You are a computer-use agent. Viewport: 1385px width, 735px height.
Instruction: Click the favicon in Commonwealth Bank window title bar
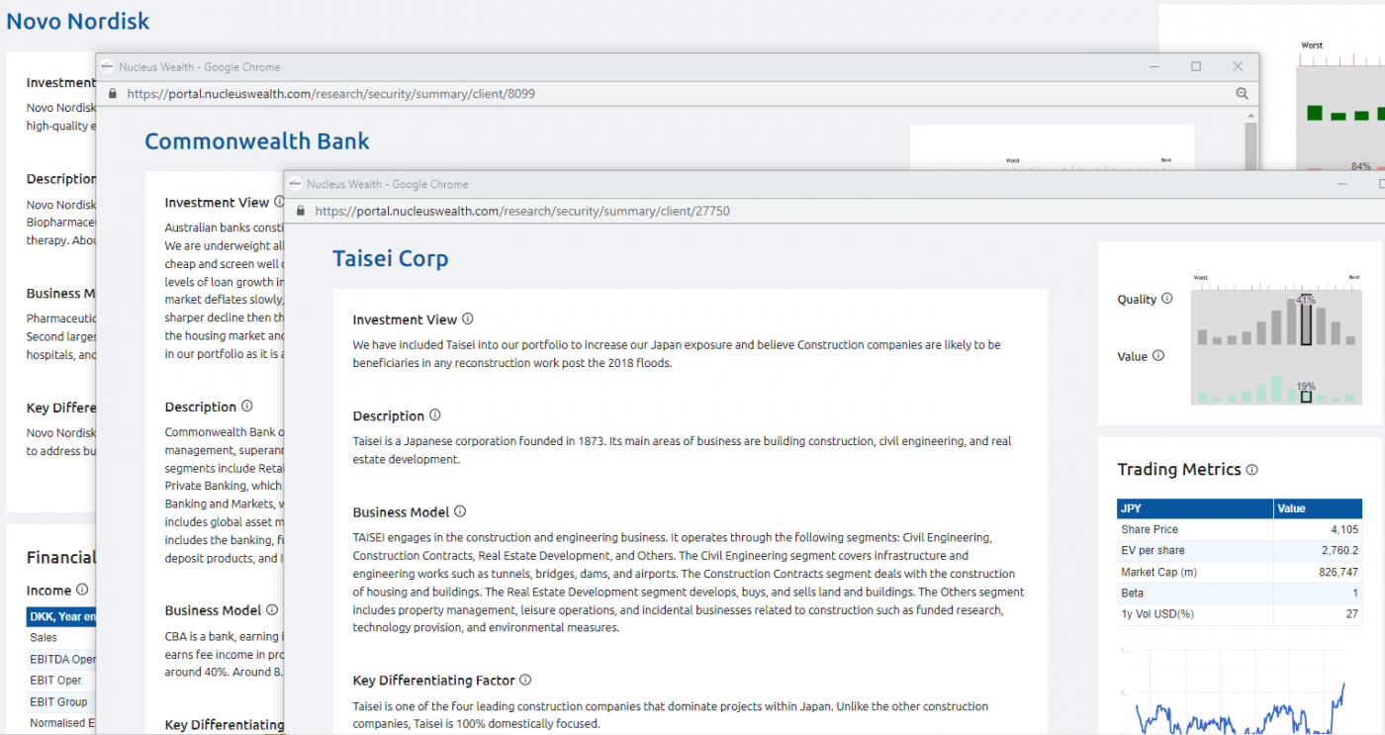click(107, 67)
